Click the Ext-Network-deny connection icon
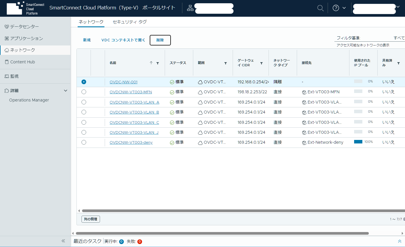The image size is (405, 247). pos(304,143)
